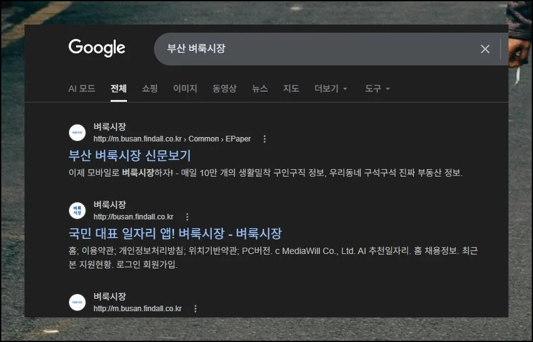Viewport: 533px width, 342px height.
Task: Clear the search box with the X icon
Action: [485, 49]
